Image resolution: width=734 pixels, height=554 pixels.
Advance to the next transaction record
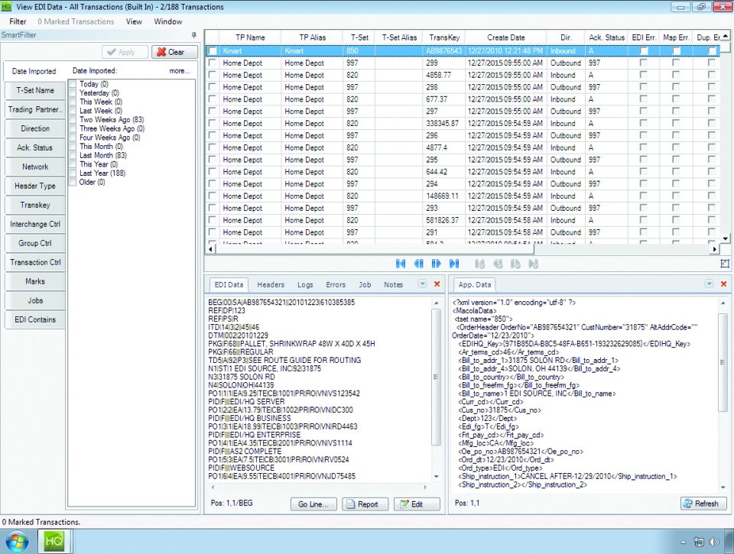(x=436, y=264)
